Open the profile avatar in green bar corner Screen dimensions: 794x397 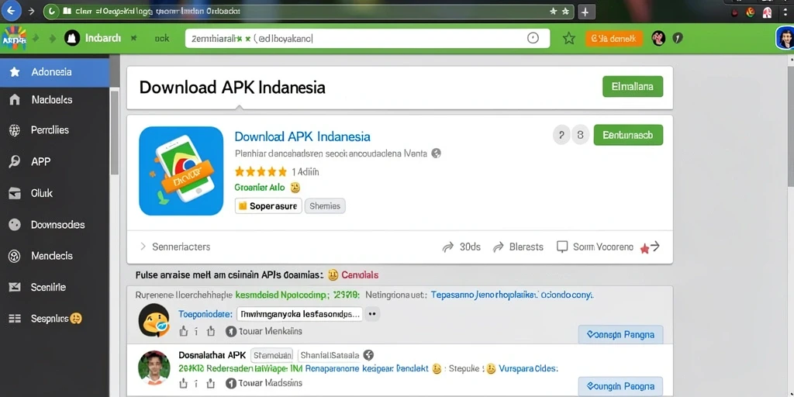[785, 38]
